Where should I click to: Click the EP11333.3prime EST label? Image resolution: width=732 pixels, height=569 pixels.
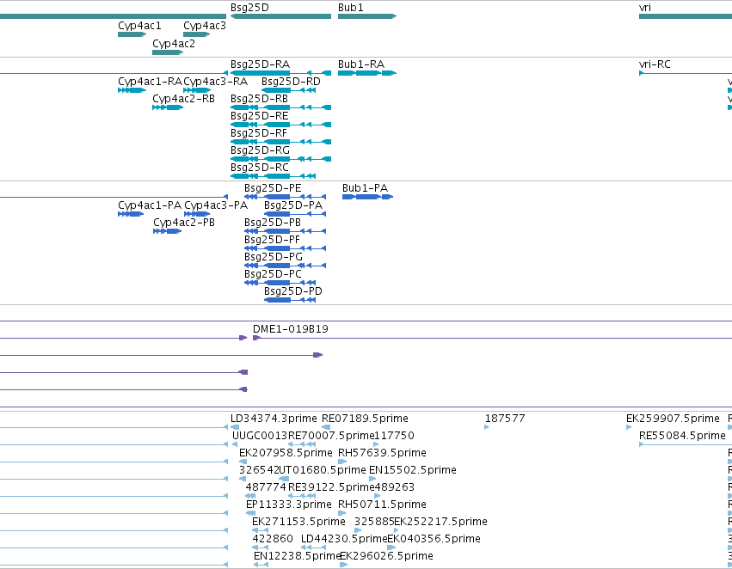288,505
